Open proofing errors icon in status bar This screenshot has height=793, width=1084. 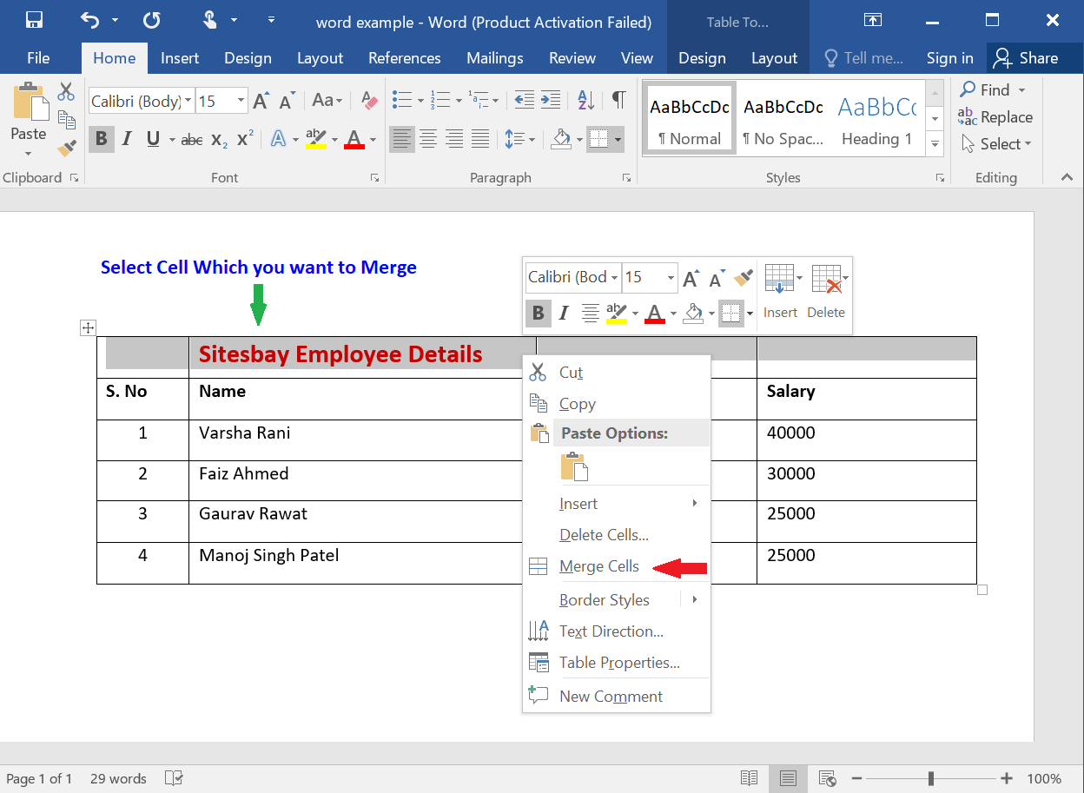pos(174,778)
